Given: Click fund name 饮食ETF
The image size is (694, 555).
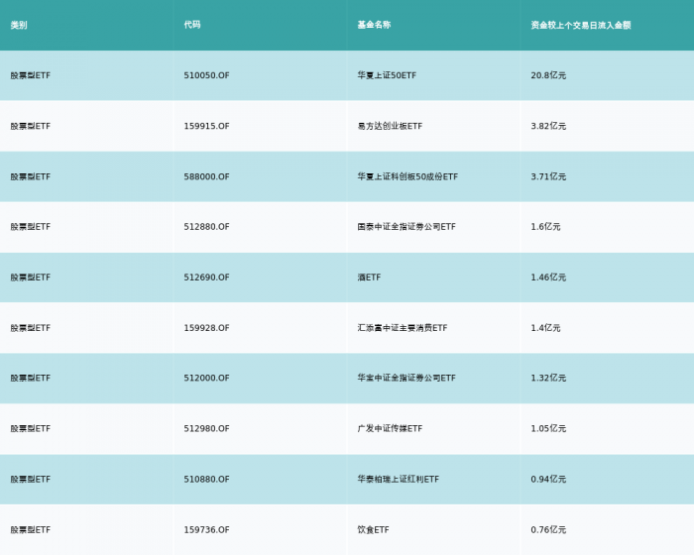Looking at the screenshot, I should coord(373,529).
